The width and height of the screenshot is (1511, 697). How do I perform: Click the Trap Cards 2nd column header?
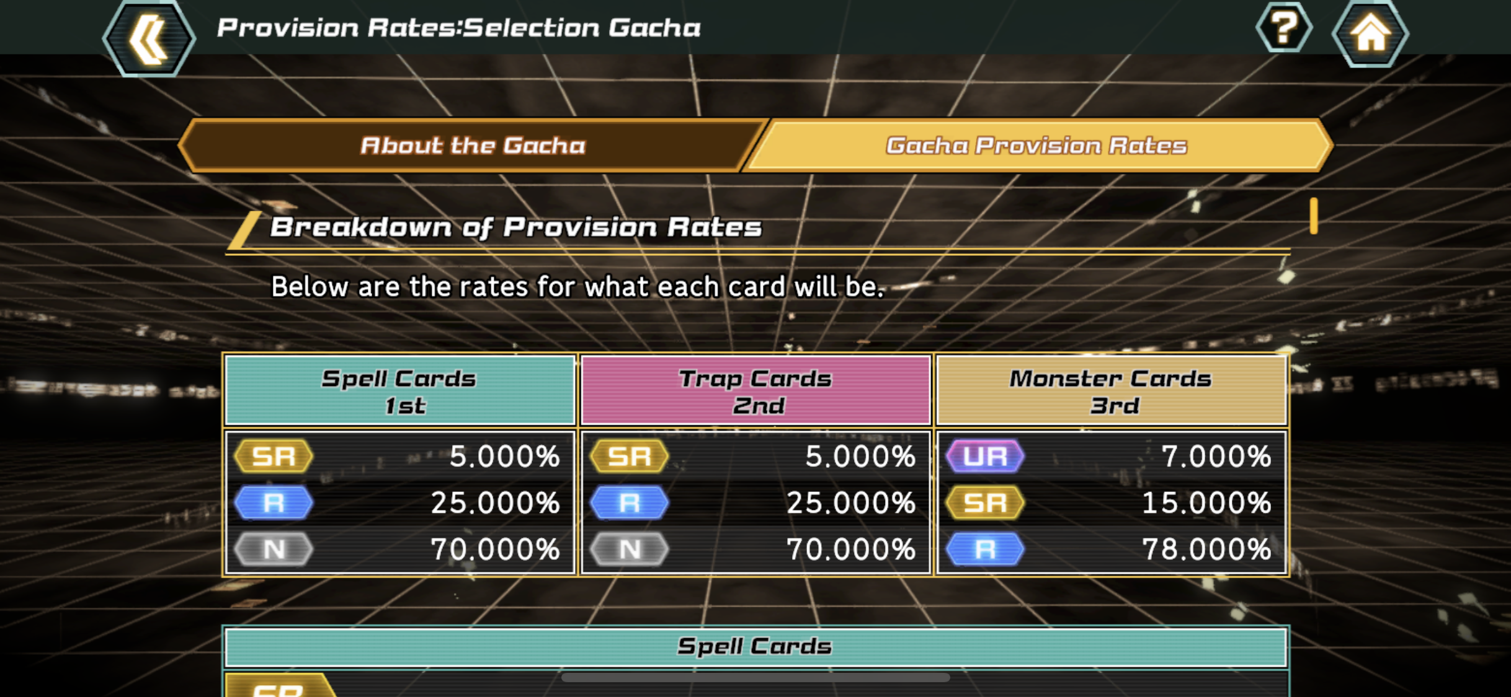756,391
